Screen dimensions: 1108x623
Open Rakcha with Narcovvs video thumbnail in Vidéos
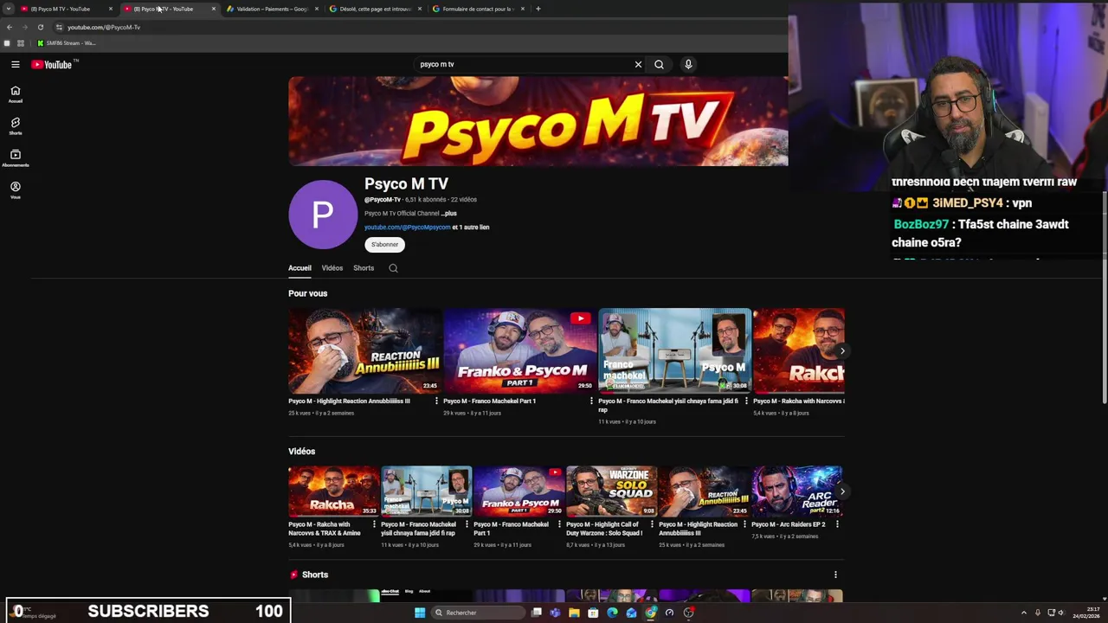coord(334,491)
